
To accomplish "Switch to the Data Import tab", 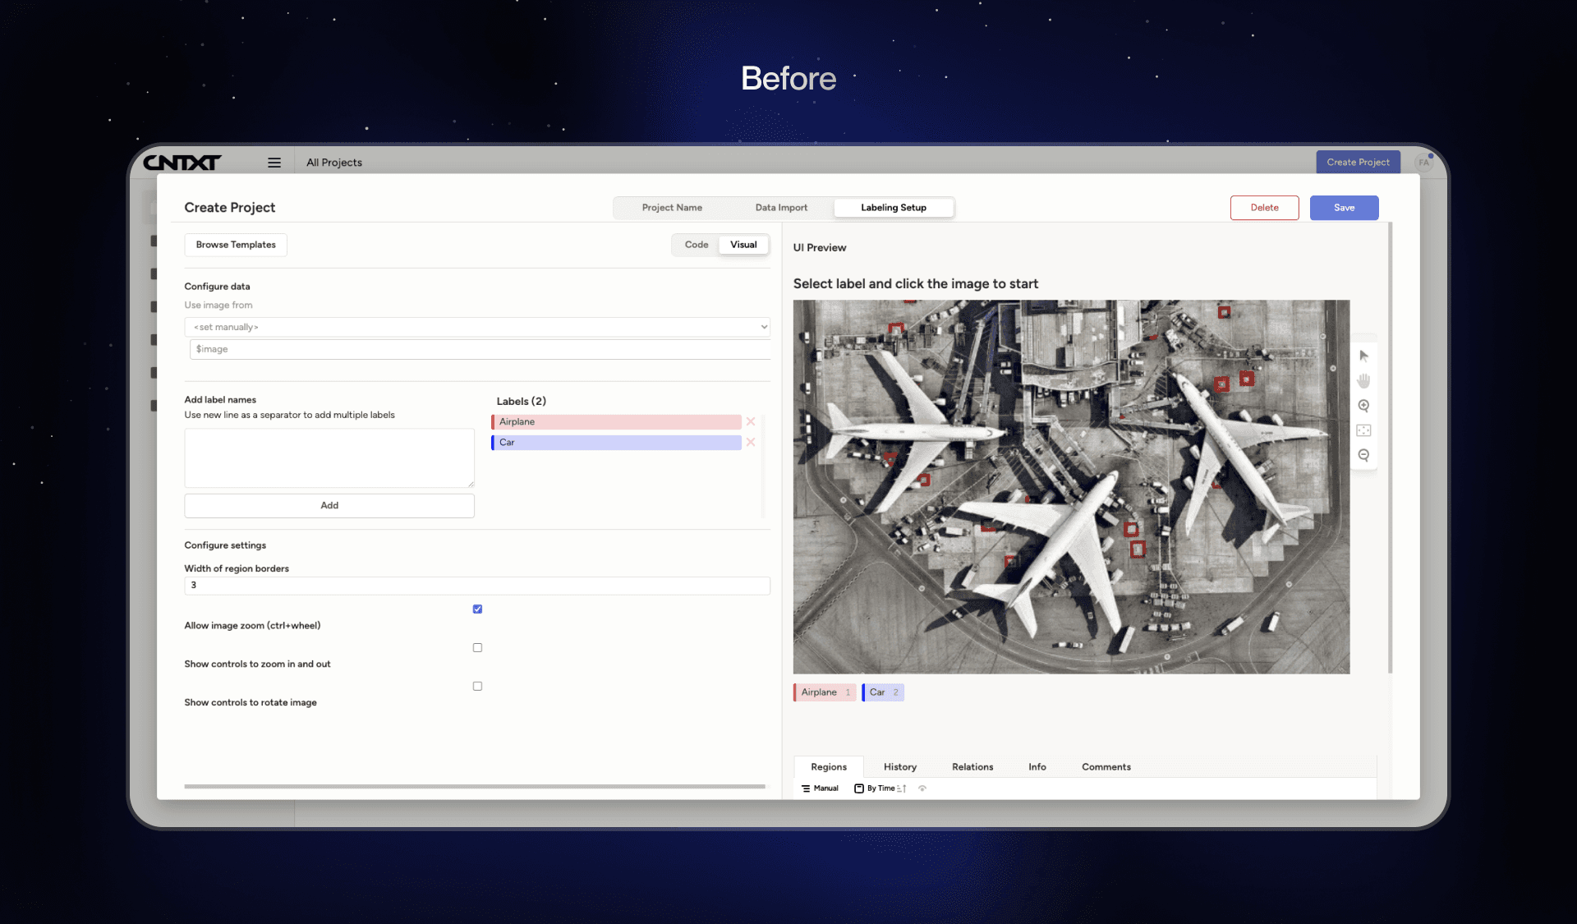I will pyautogui.click(x=781, y=208).
